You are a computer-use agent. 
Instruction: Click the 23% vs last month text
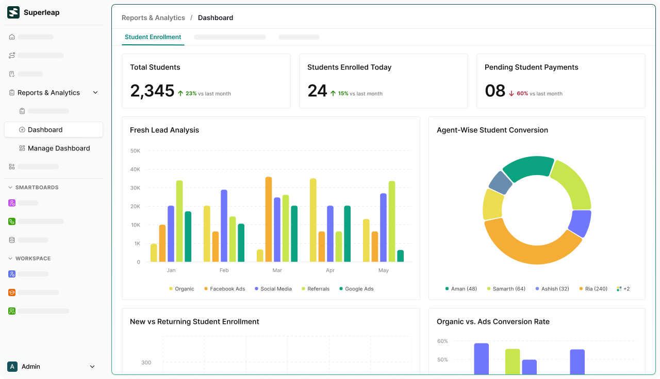point(208,94)
